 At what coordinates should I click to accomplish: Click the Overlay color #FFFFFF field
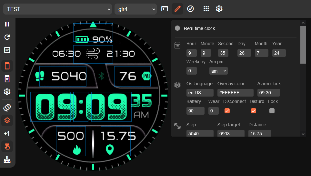(x=236, y=93)
